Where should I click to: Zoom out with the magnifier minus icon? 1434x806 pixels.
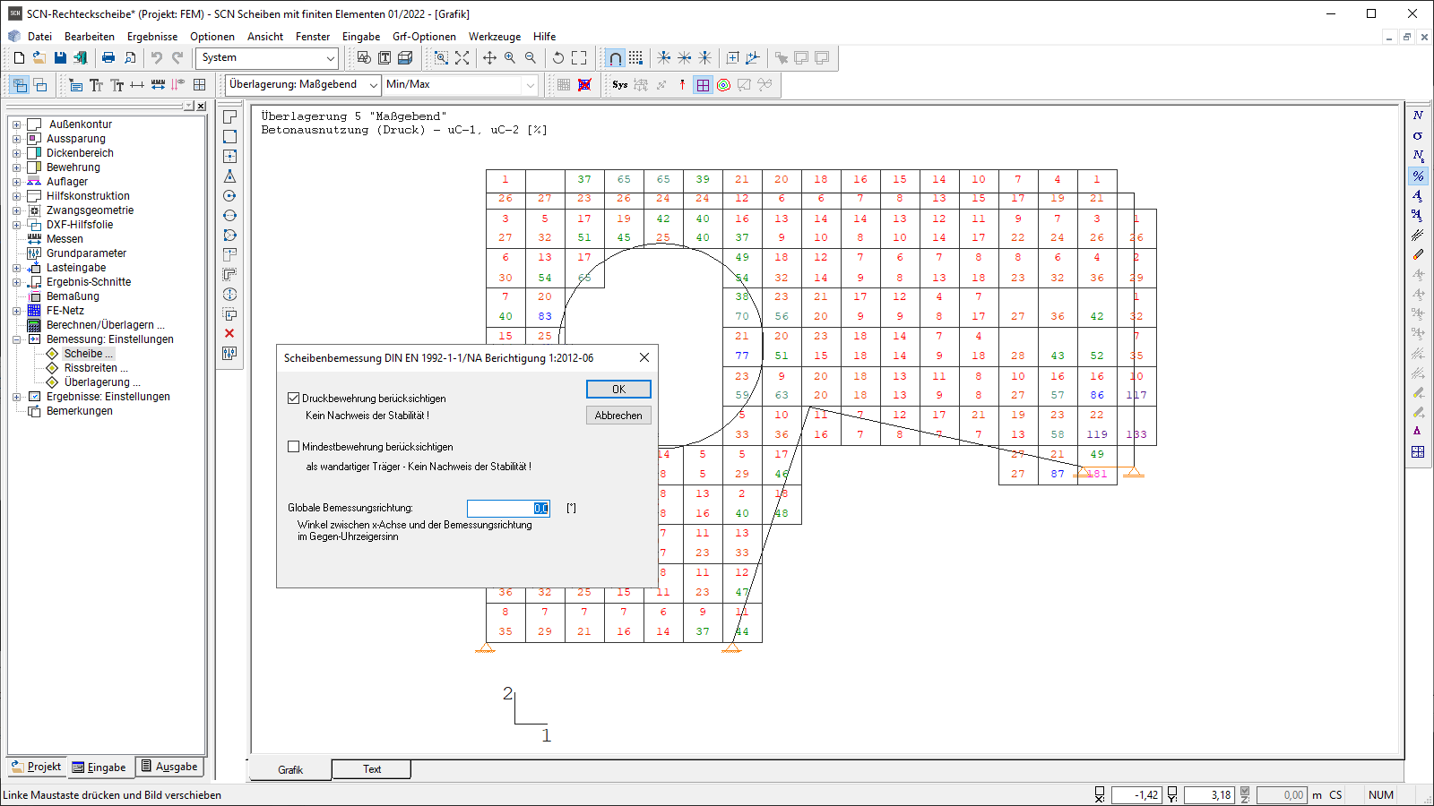click(x=531, y=57)
